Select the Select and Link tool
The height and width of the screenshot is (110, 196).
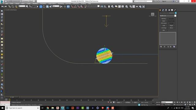pyautogui.click(x=9, y=6)
